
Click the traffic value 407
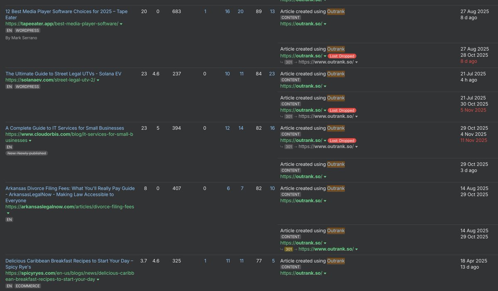pos(177,188)
